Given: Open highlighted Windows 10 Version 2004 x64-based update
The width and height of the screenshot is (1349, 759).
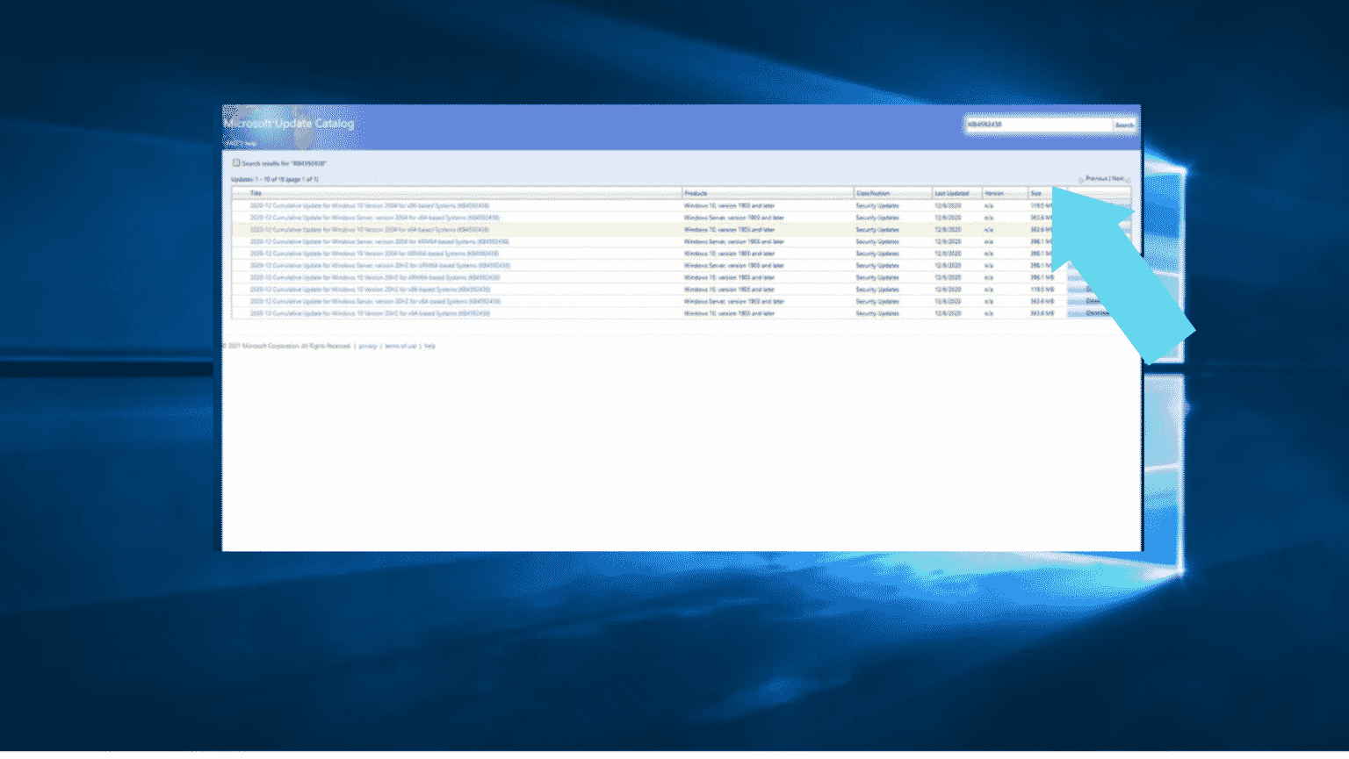Looking at the screenshot, I should tap(369, 229).
